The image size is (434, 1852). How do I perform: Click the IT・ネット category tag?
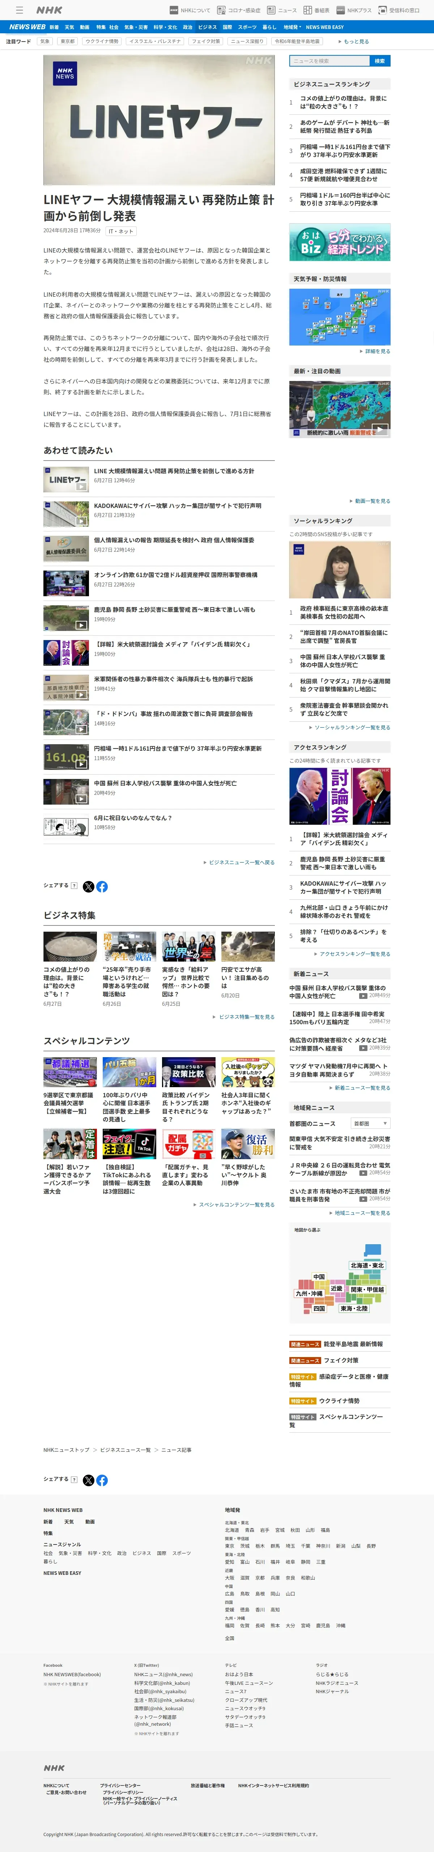[x=121, y=232]
